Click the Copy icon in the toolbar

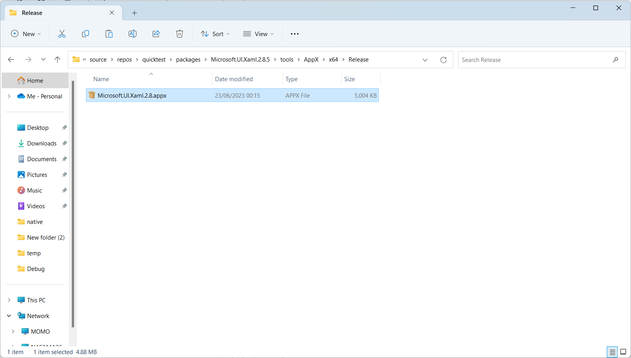tap(85, 34)
